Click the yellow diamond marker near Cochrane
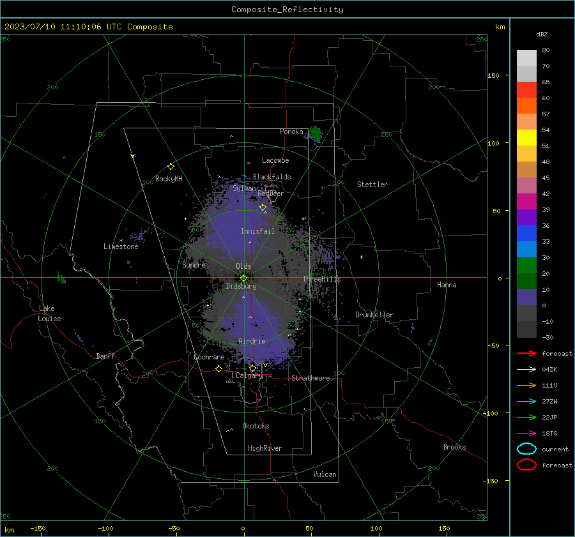This screenshot has height=537, width=575. (219, 368)
